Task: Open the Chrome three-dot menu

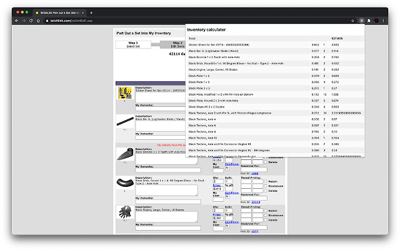Action: tap(384, 21)
